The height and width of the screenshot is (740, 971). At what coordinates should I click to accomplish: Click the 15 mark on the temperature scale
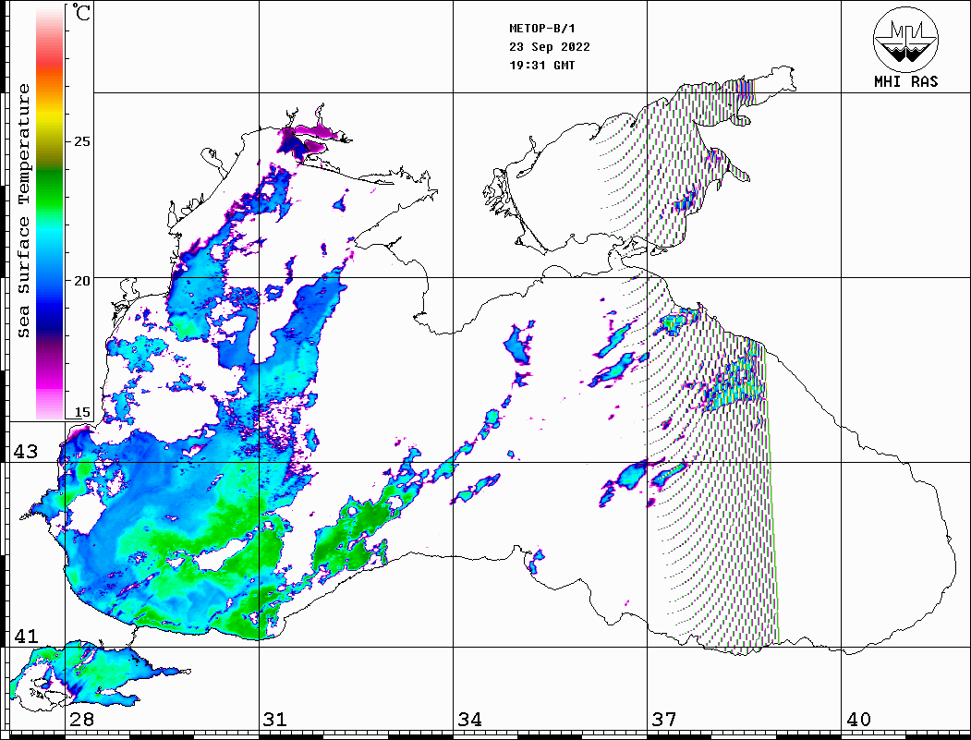[x=81, y=413]
